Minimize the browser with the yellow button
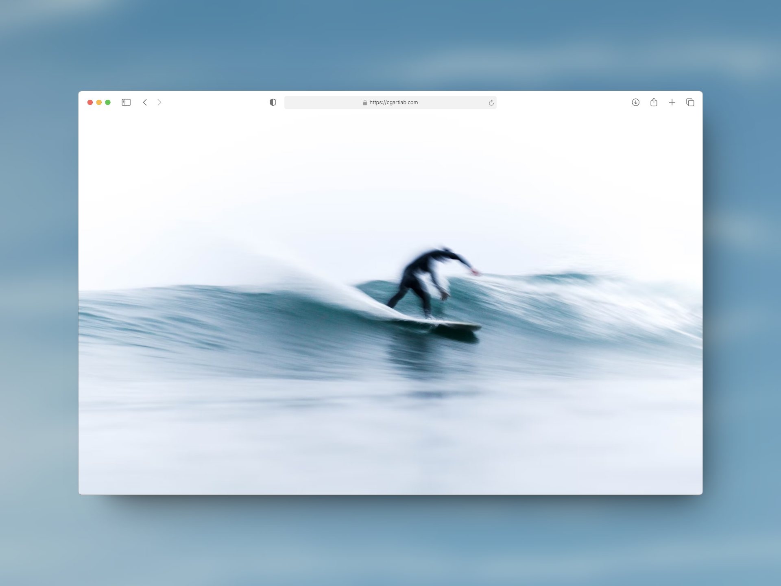The height and width of the screenshot is (586, 781). tap(99, 103)
